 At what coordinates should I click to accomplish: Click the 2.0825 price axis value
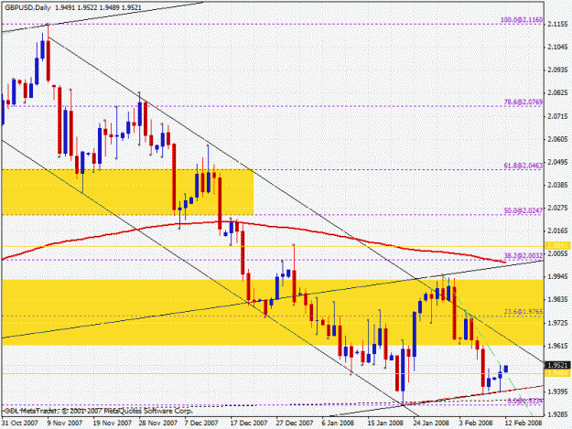(557, 93)
